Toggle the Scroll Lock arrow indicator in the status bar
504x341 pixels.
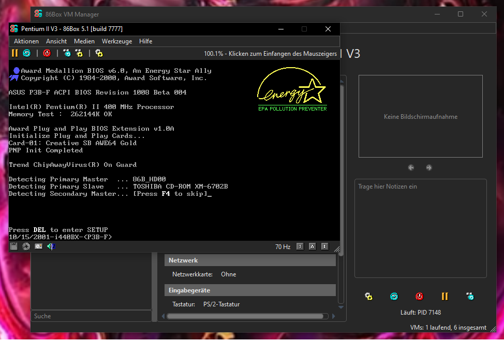pyautogui.click(x=325, y=246)
